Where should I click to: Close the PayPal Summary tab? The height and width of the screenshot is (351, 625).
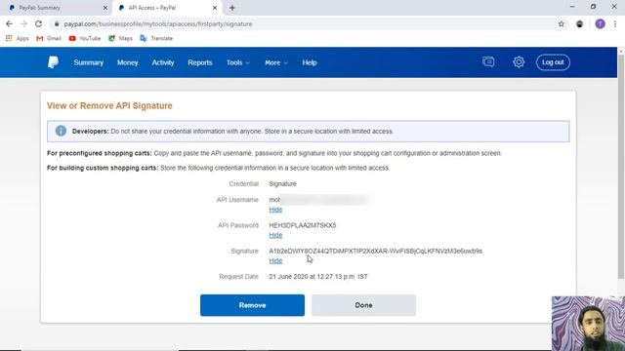[x=105, y=8]
